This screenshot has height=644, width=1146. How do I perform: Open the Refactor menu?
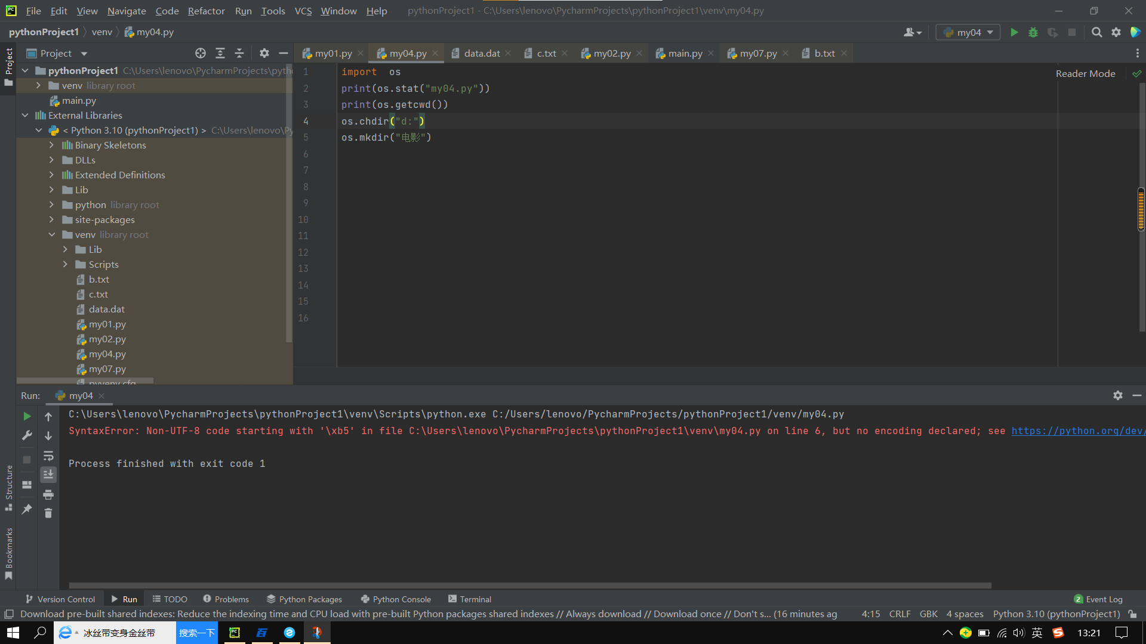click(x=206, y=11)
